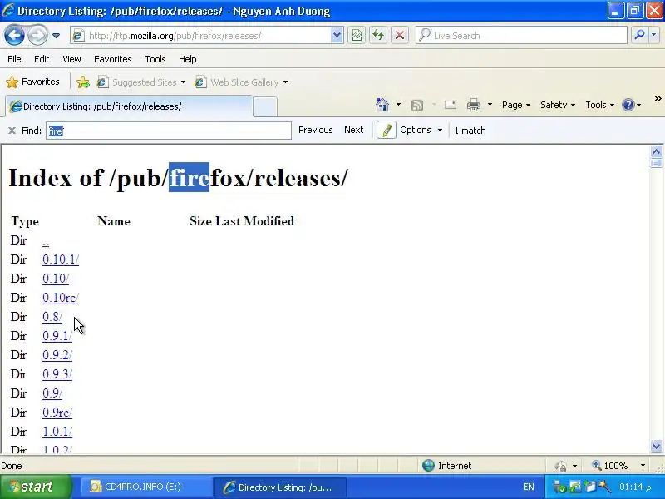Screen dimensions: 665x499
Task: Open a new blank tab
Action: coord(265,106)
